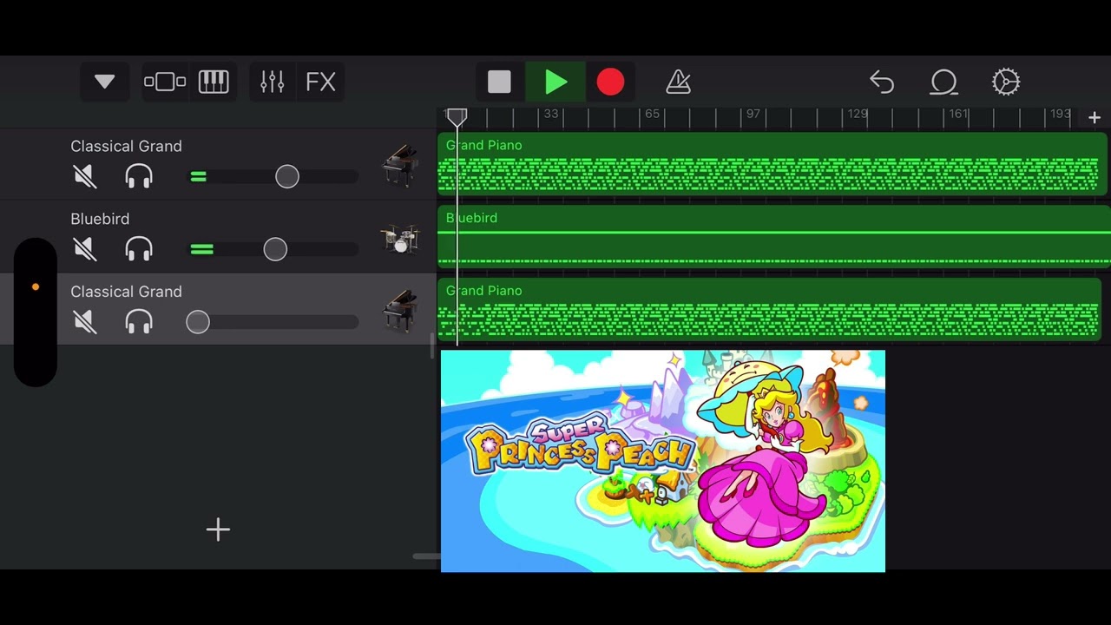1111x625 pixels.
Task: Select the Bluebird region
Action: pyautogui.click(x=774, y=236)
